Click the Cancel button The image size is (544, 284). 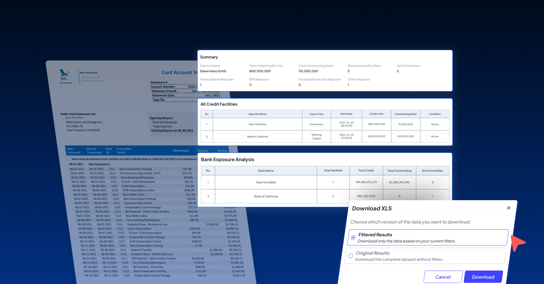[x=443, y=277]
